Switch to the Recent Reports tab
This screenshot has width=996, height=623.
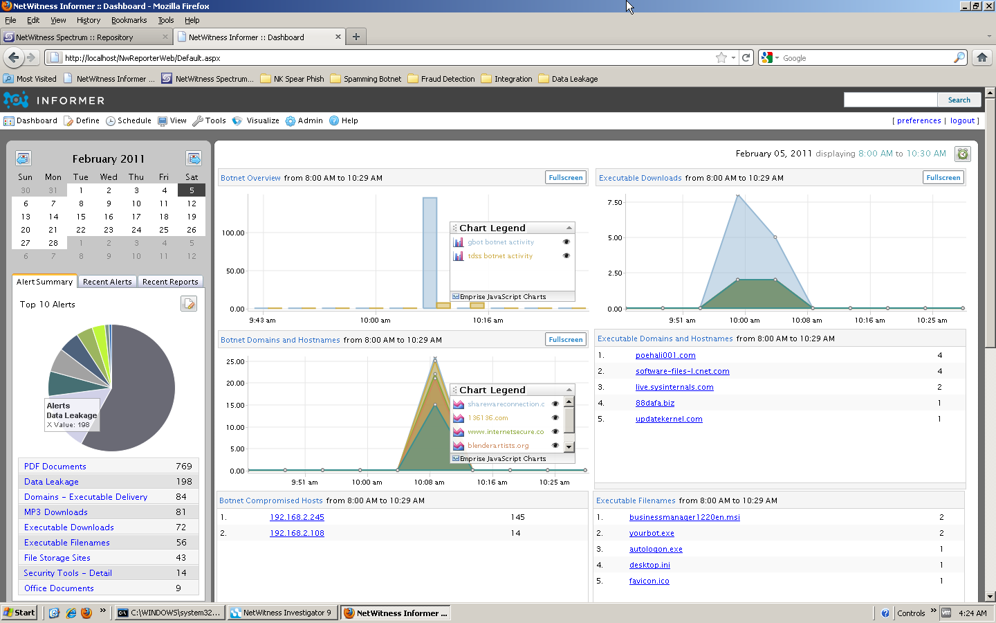tap(170, 282)
